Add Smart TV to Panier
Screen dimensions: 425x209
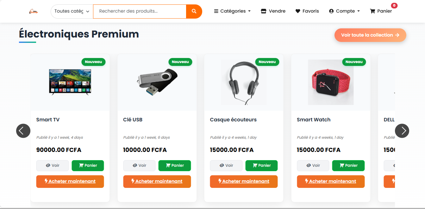tap(88, 165)
